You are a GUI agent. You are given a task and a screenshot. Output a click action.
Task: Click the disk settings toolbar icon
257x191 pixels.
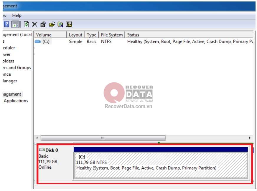click(x=69, y=24)
